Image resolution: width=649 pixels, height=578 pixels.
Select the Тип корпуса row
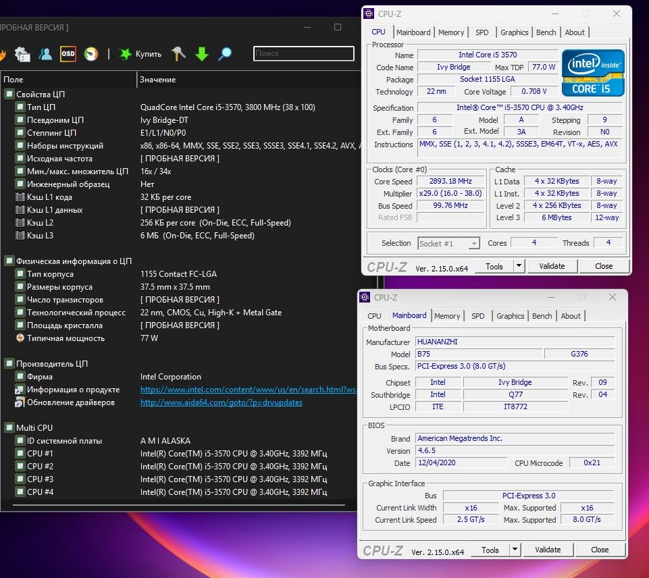pyautogui.click(x=180, y=274)
